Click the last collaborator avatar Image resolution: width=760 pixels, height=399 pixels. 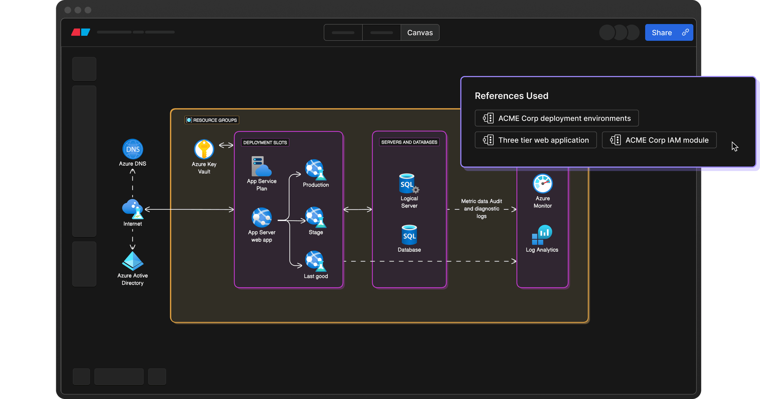pyautogui.click(x=632, y=32)
